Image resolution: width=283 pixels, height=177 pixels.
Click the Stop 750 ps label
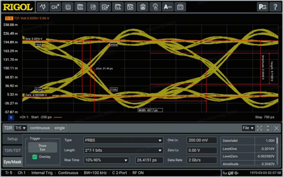pos(265,117)
